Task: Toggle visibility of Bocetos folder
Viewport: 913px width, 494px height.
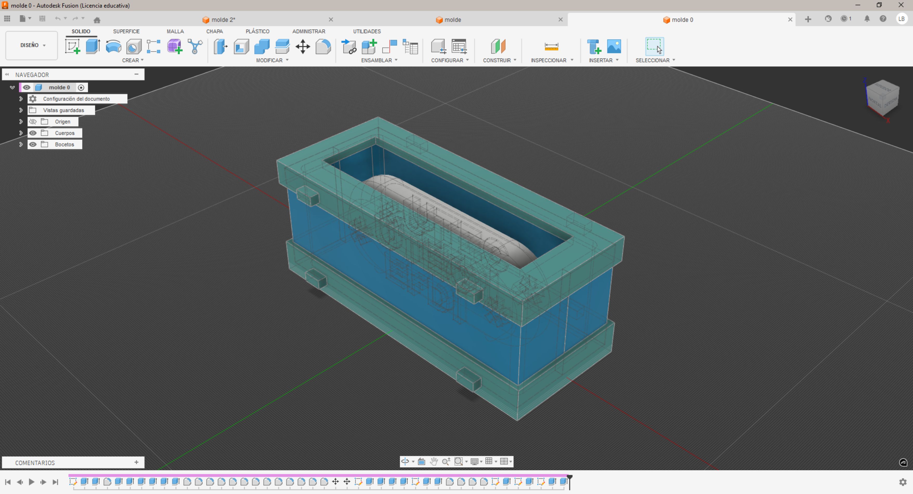Action: [x=33, y=144]
